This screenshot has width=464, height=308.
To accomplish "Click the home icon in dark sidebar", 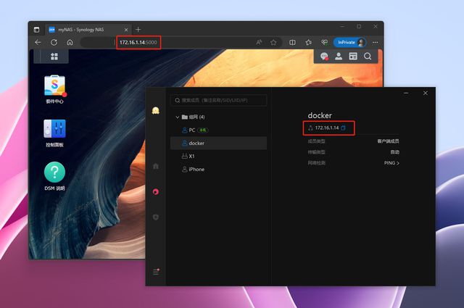I will click(155, 166).
